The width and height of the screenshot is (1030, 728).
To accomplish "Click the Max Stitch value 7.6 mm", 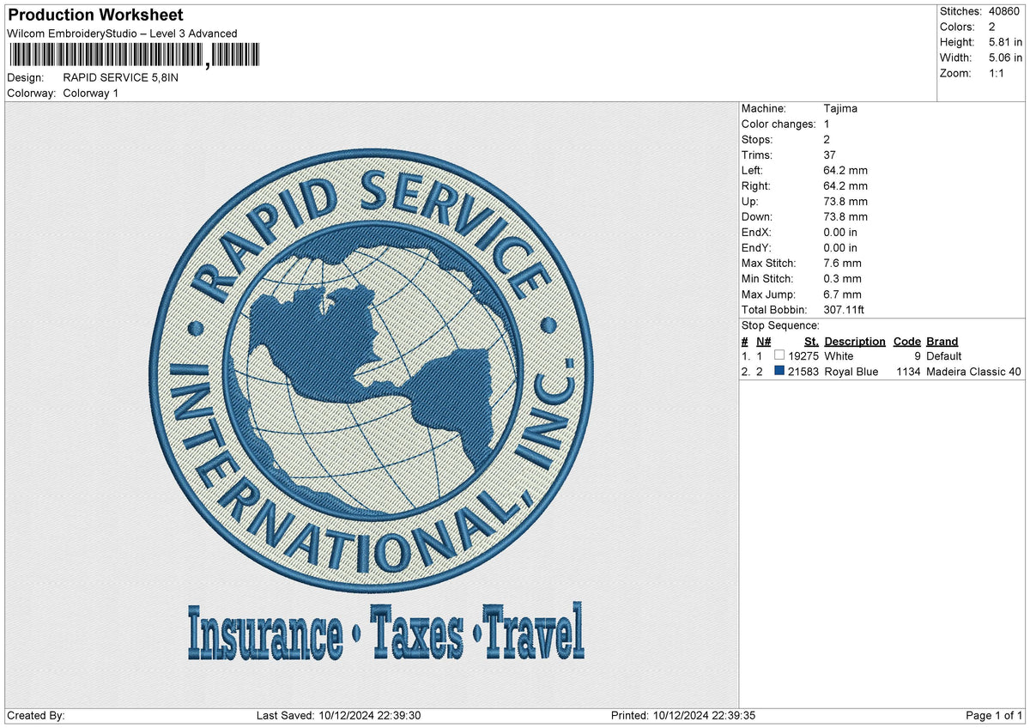I will click(x=842, y=263).
